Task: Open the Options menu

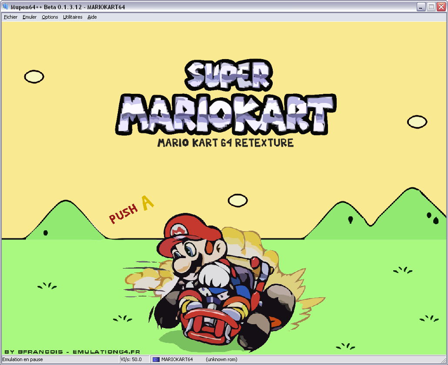Action: pos(50,17)
